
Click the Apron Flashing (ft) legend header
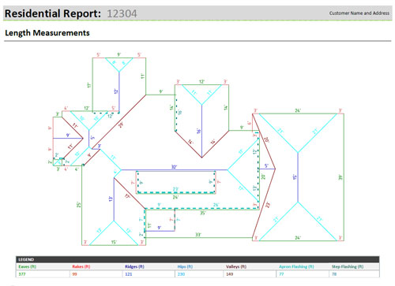(x=296, y=266)
